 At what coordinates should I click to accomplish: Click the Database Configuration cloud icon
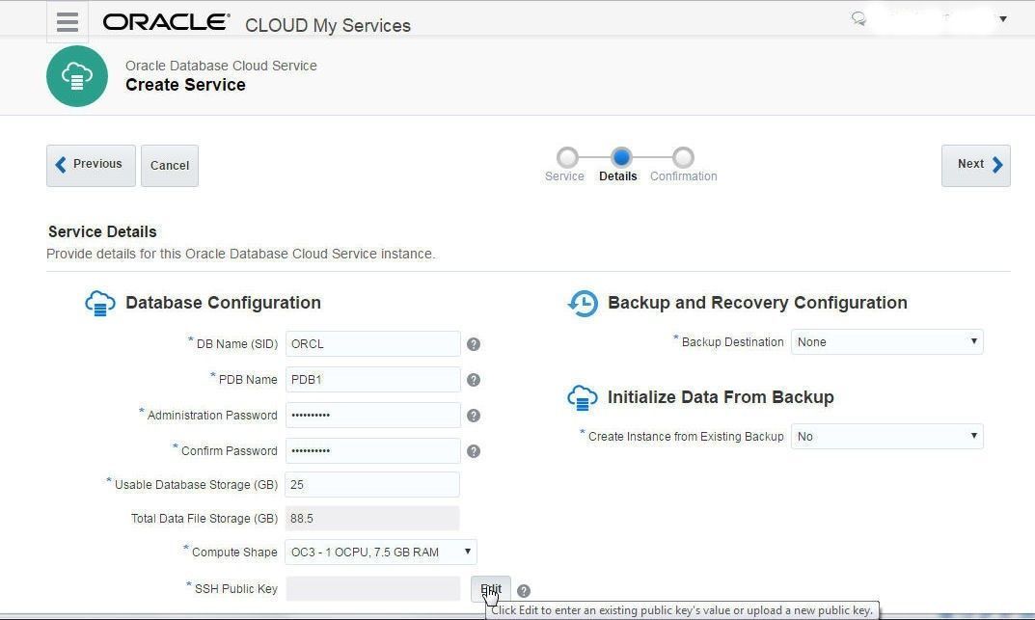point(100,304)
